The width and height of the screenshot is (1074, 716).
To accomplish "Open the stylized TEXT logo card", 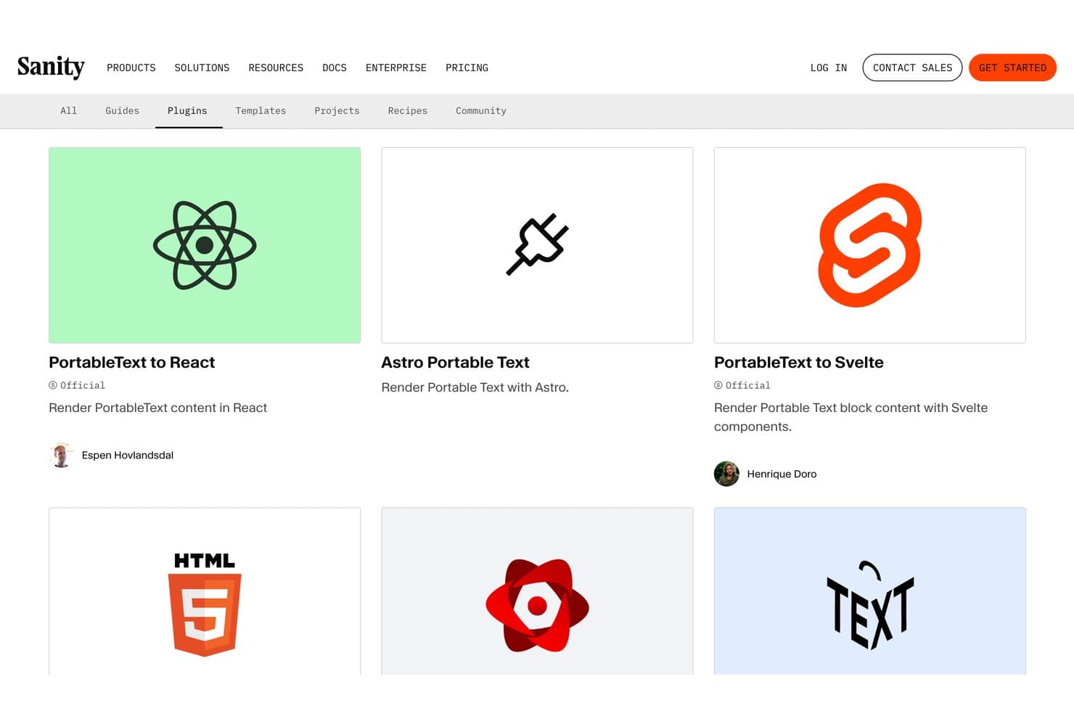I will point(870,591).
